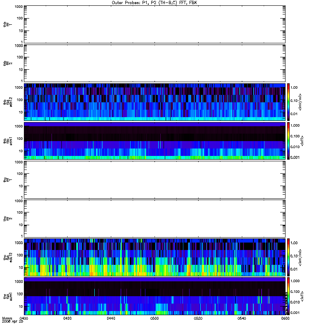Click the plot title 'Outer Probes: P1, P2 (TH-B,C) FFT, FBK'
This screenshot has height=330, width=309.
154,3
